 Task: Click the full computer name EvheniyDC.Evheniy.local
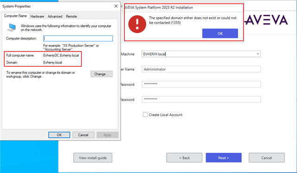click(x=61, y=56)
